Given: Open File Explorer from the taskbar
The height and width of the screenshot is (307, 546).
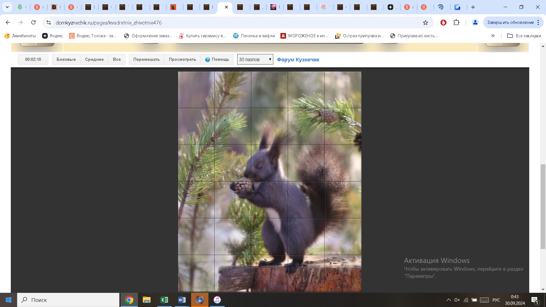Looking at the screenshot, I should point(147,300).
